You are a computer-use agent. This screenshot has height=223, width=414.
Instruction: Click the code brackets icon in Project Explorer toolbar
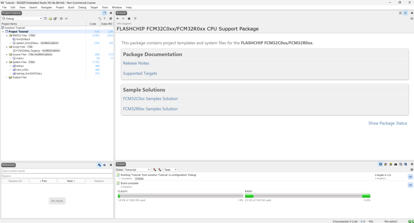click(66, 18)
